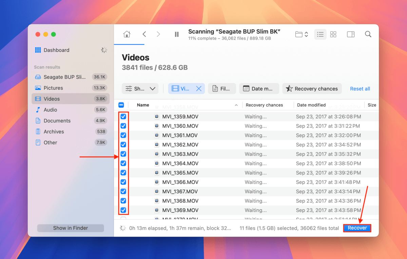This screenshot has width=407, height=259.
Task: Uncheck MVI_1369.MOV checkbox
Action: coord(123,210)
